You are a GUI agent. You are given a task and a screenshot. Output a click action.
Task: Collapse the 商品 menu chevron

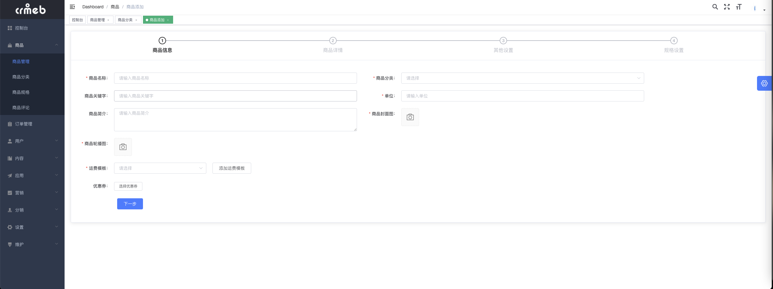[x=57, y=45]
